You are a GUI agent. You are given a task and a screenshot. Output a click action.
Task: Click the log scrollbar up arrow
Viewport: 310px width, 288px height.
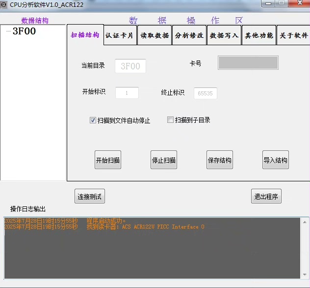coord(305,222)
